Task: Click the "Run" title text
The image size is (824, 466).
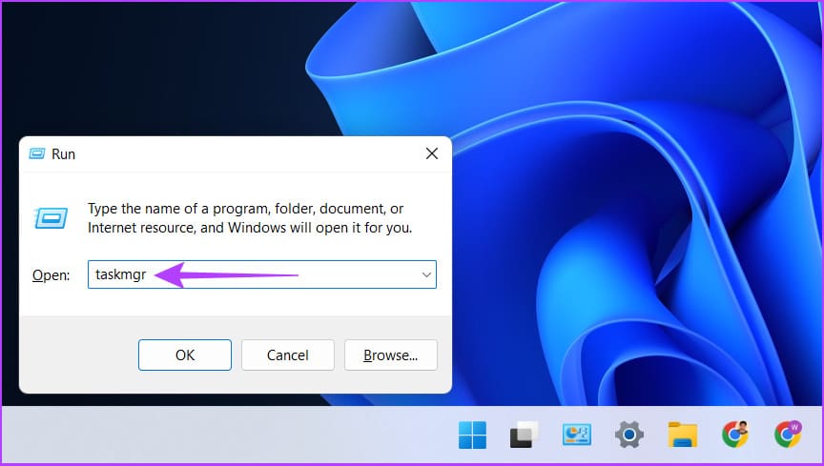Action: click(x=63, y=154)
